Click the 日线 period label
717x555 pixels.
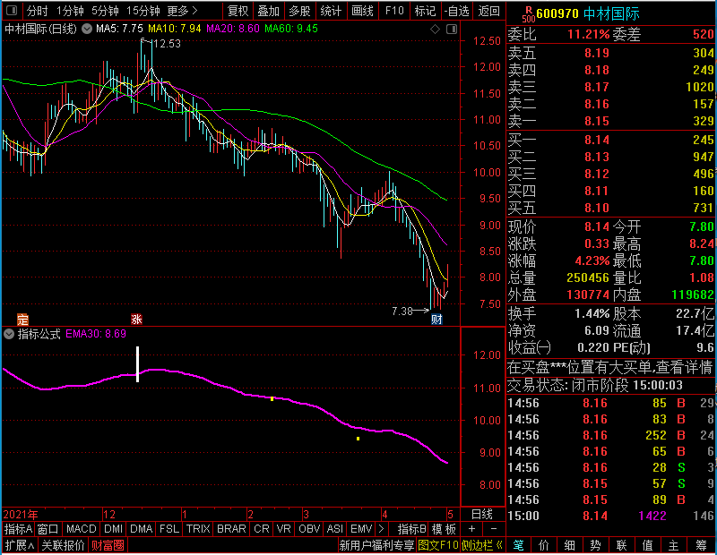tap(482, 515)
